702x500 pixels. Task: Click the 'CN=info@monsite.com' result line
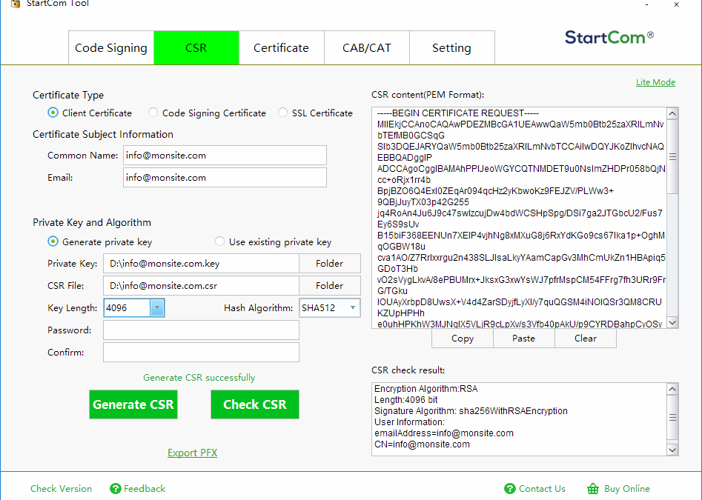(423, 444)
